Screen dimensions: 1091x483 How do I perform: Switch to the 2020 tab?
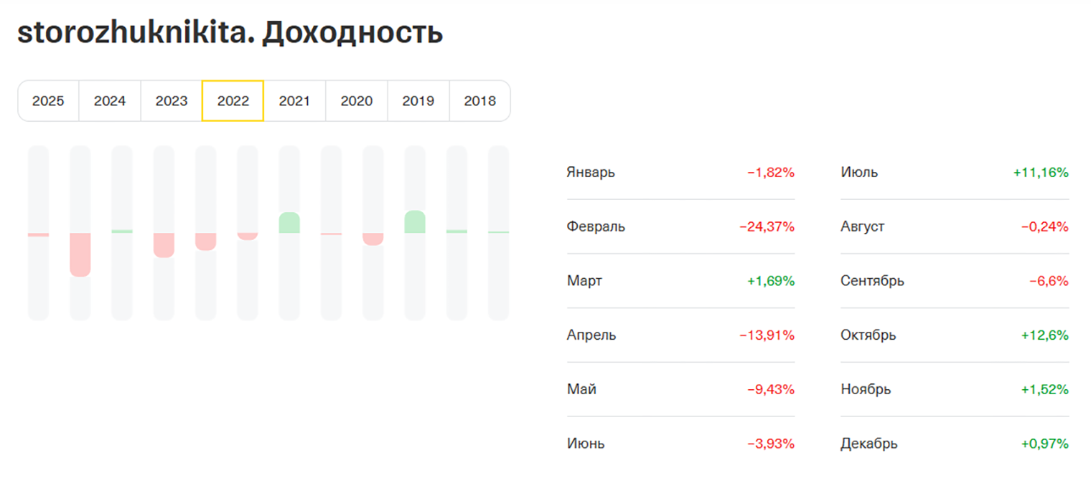click(x=357, y=101)
